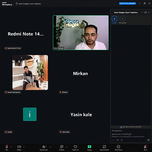Select the Yasin kale participant tile
Viewport: 152px width, 152px height.
tap(81, 115)
